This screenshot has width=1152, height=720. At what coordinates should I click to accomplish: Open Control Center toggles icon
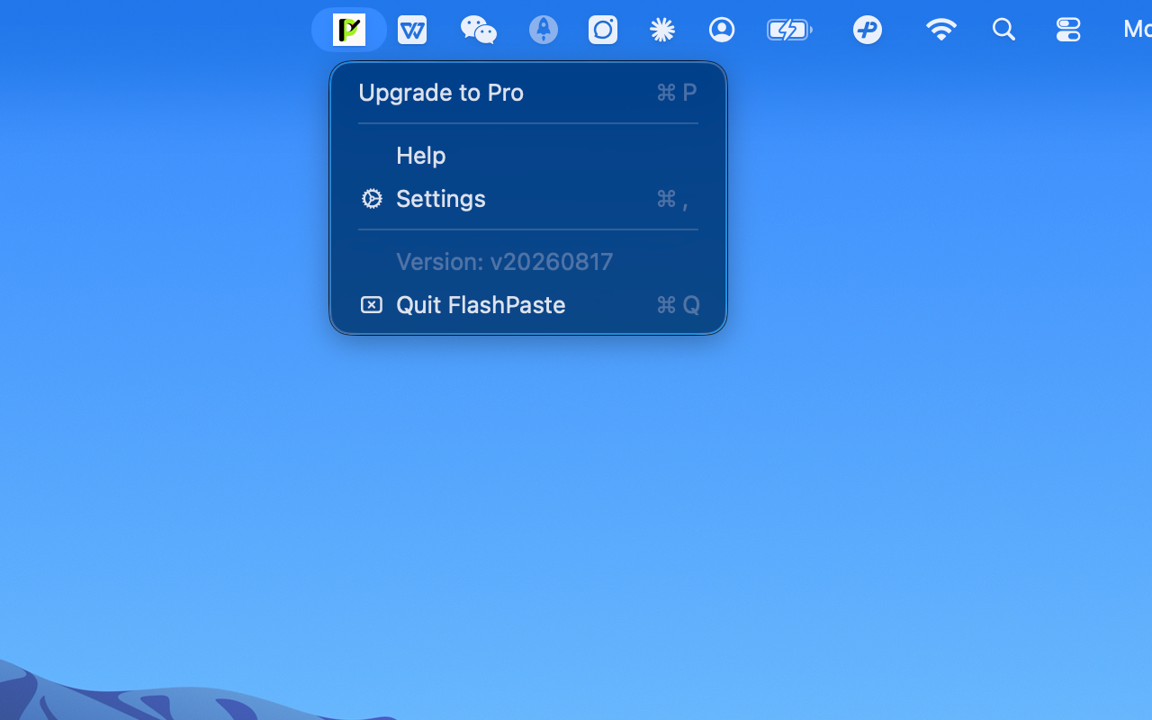pyautogui.click(x=1068, y=30)
